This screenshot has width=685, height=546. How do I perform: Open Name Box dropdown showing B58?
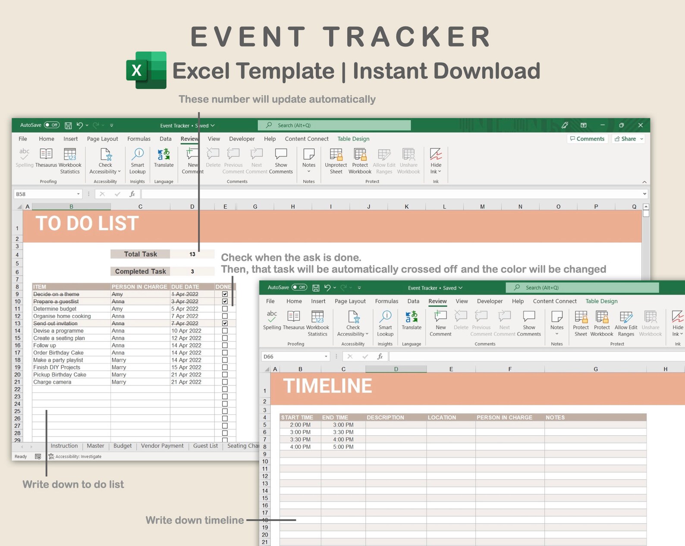[78, 194]
